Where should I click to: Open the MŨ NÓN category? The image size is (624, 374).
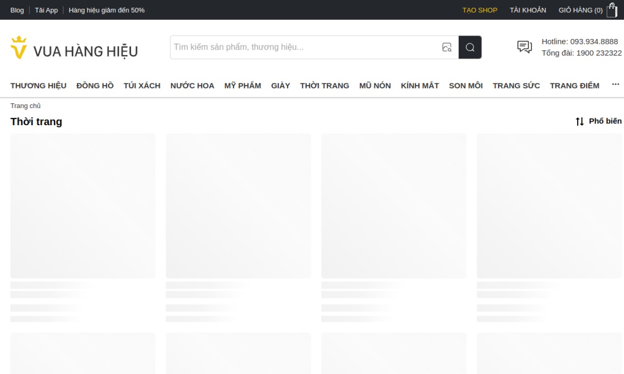375,86
